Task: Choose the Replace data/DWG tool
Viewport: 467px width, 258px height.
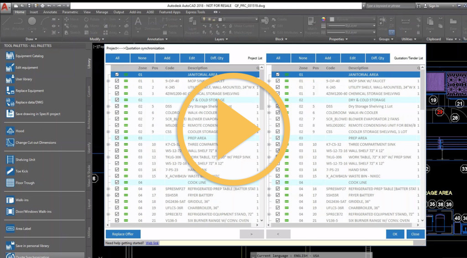Action: click(x=25, y=103)
